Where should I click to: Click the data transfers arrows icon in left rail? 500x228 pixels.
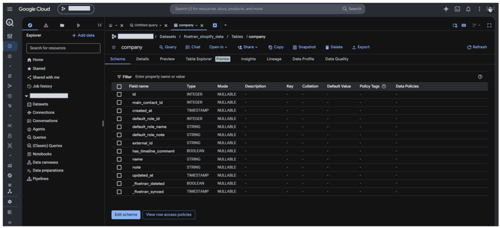pyautogui.click(x=10, y=76)
